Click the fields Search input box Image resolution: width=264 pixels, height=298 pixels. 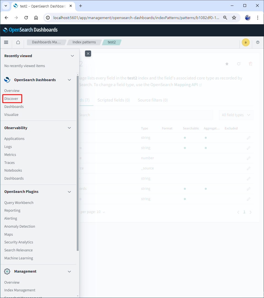pyautogui.click(x=146, y=115)
